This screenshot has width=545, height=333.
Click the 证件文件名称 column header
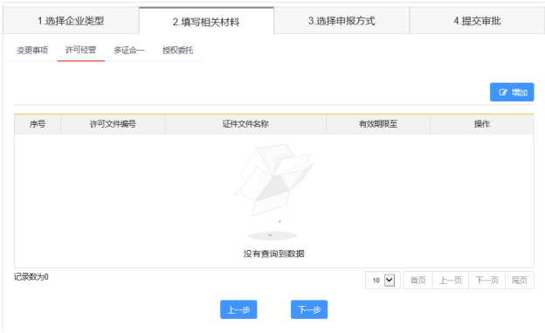245,124
